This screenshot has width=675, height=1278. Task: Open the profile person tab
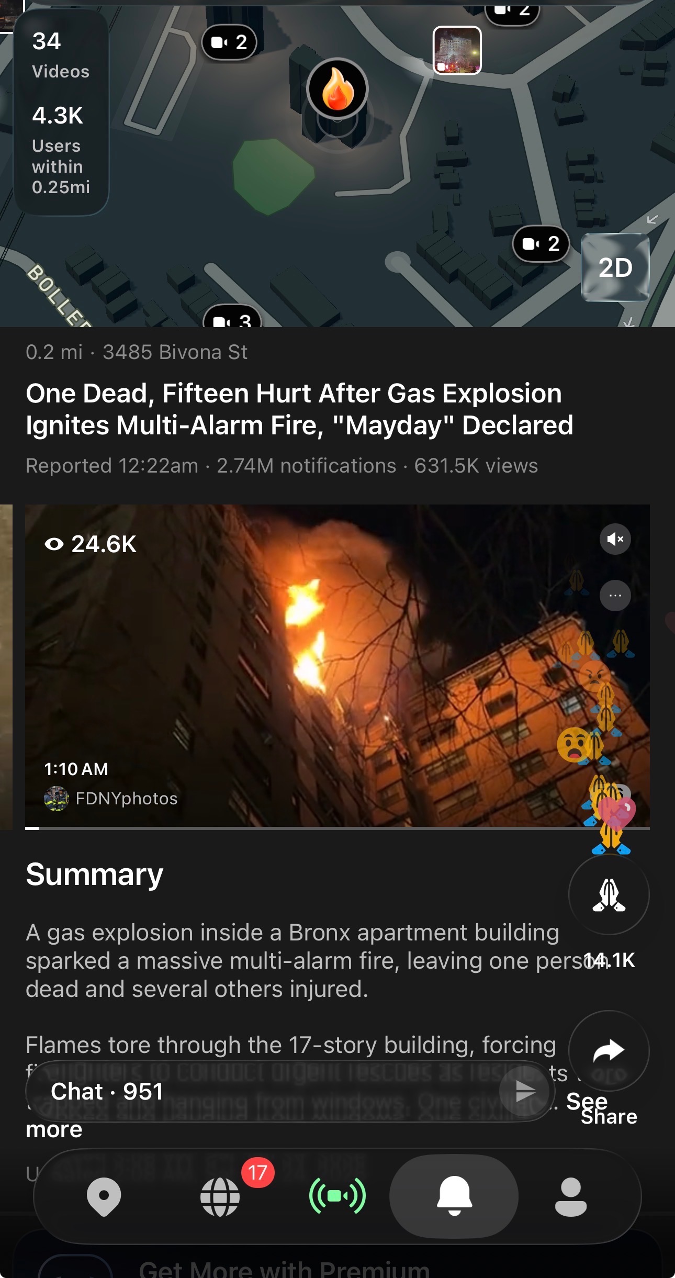click(571, 1196)
